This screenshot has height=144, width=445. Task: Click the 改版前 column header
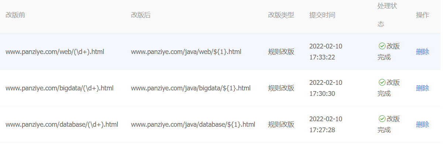15,15
